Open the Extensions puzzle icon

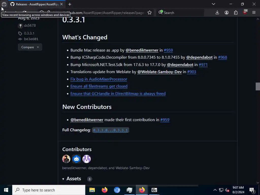(x=236, y=13)
